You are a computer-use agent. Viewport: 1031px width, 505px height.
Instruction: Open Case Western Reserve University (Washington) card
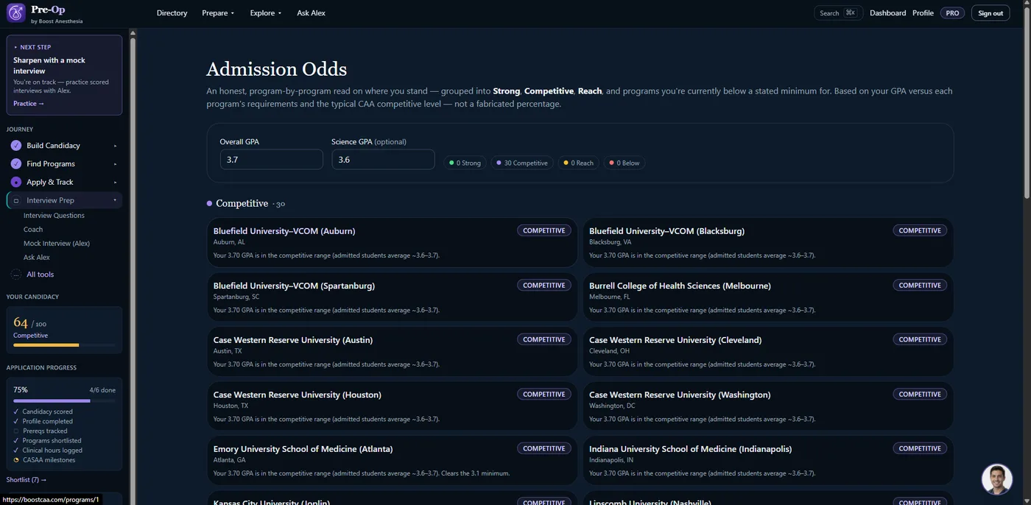pyautogui.click(x=768, y=406)
